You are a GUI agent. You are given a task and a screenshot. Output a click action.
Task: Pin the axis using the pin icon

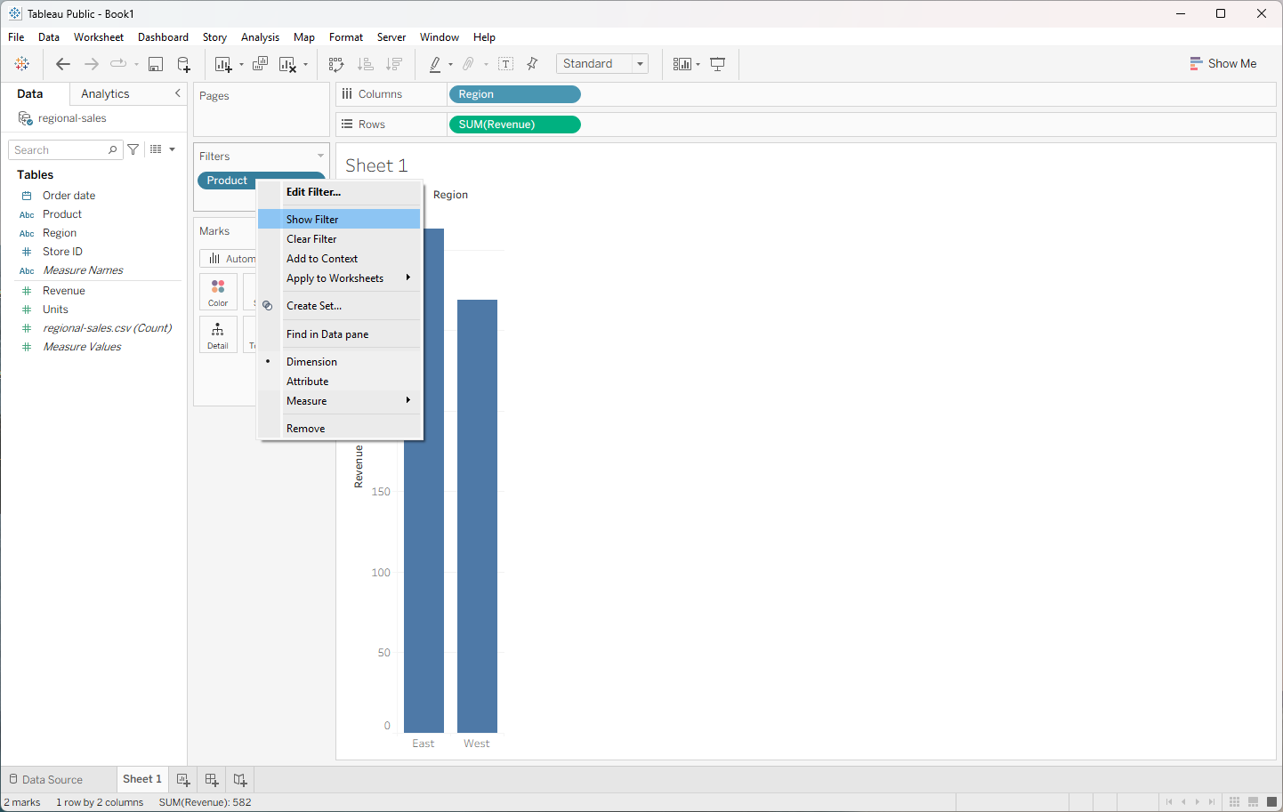click(532, 64)
